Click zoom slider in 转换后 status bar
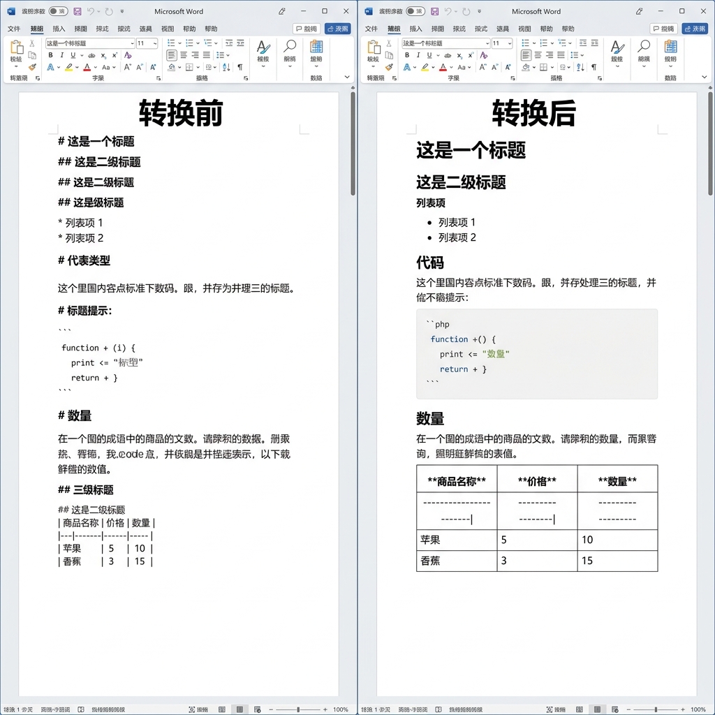The width and height of the screenshot is (715, 715). click(x=656, y=710)
